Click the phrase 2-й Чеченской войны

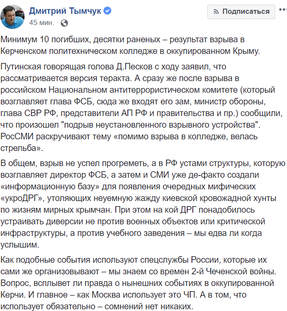coord(234,271)
